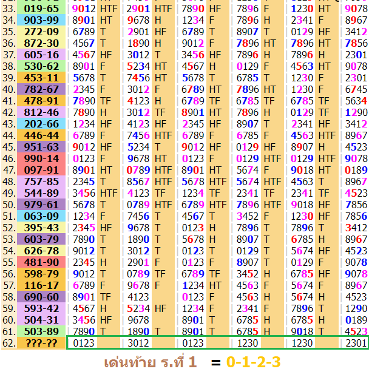
Task: Click row number 62.
Action: [9, 343]
